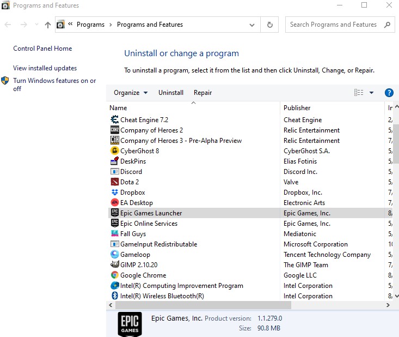Click the Intel Wireless Bluetooth icon
This screenshot has width=399, height=337.
(x=114, y=296)
